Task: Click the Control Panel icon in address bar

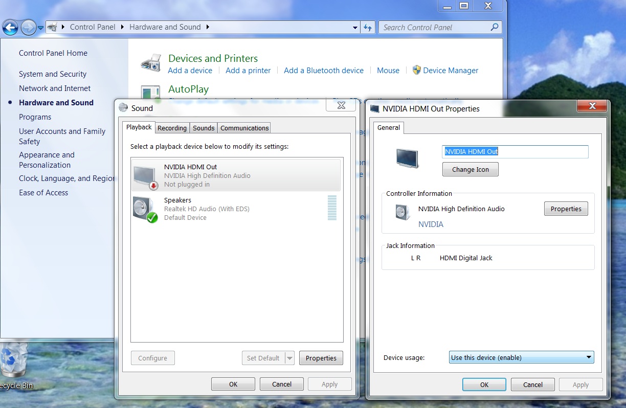Action: (x=52, y=27)
